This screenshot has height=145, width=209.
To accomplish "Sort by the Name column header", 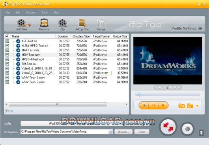I will pyautogui.click(x=16, y=36).
